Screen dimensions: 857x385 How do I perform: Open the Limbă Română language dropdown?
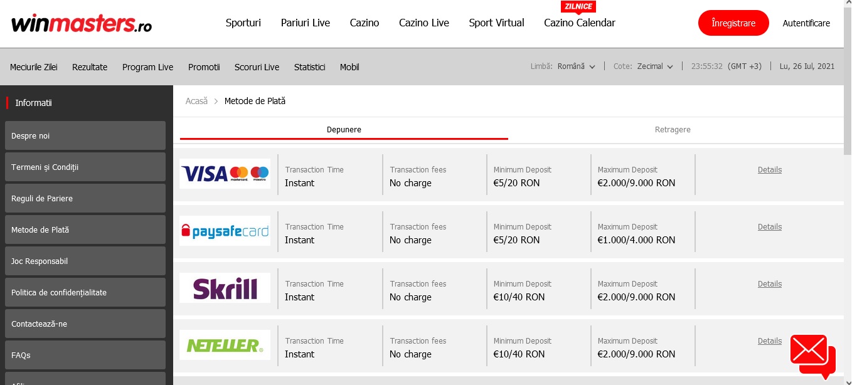(563, 66)
